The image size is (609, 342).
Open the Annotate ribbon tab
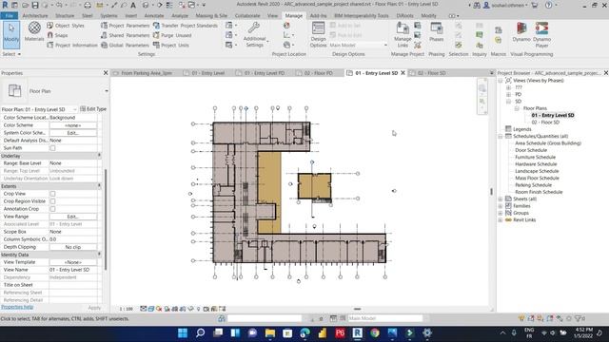154,15
